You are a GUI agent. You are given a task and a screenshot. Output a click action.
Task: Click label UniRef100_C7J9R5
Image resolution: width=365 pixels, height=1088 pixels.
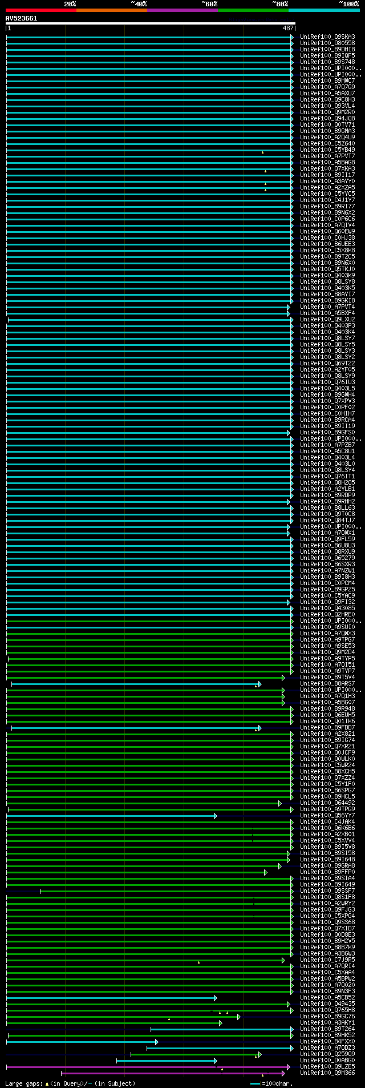coord(327,960)
